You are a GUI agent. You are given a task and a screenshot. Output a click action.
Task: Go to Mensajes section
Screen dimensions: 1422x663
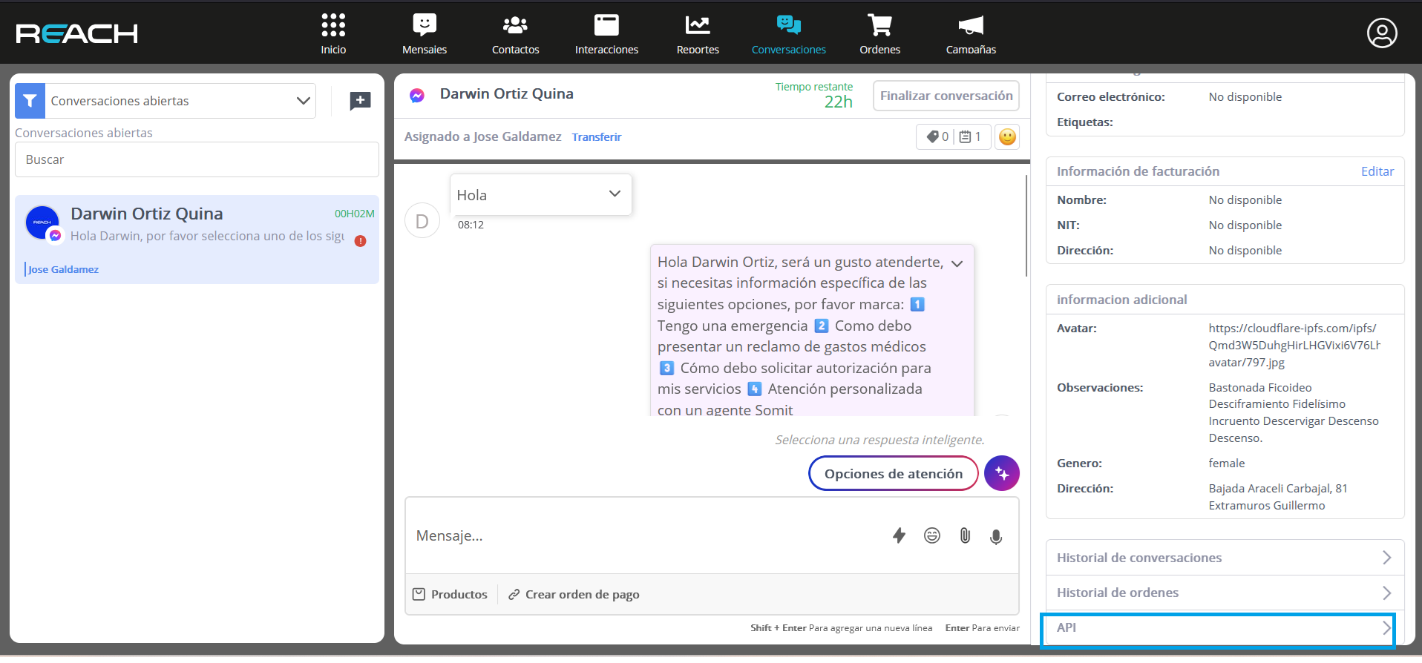click(425, 33)
